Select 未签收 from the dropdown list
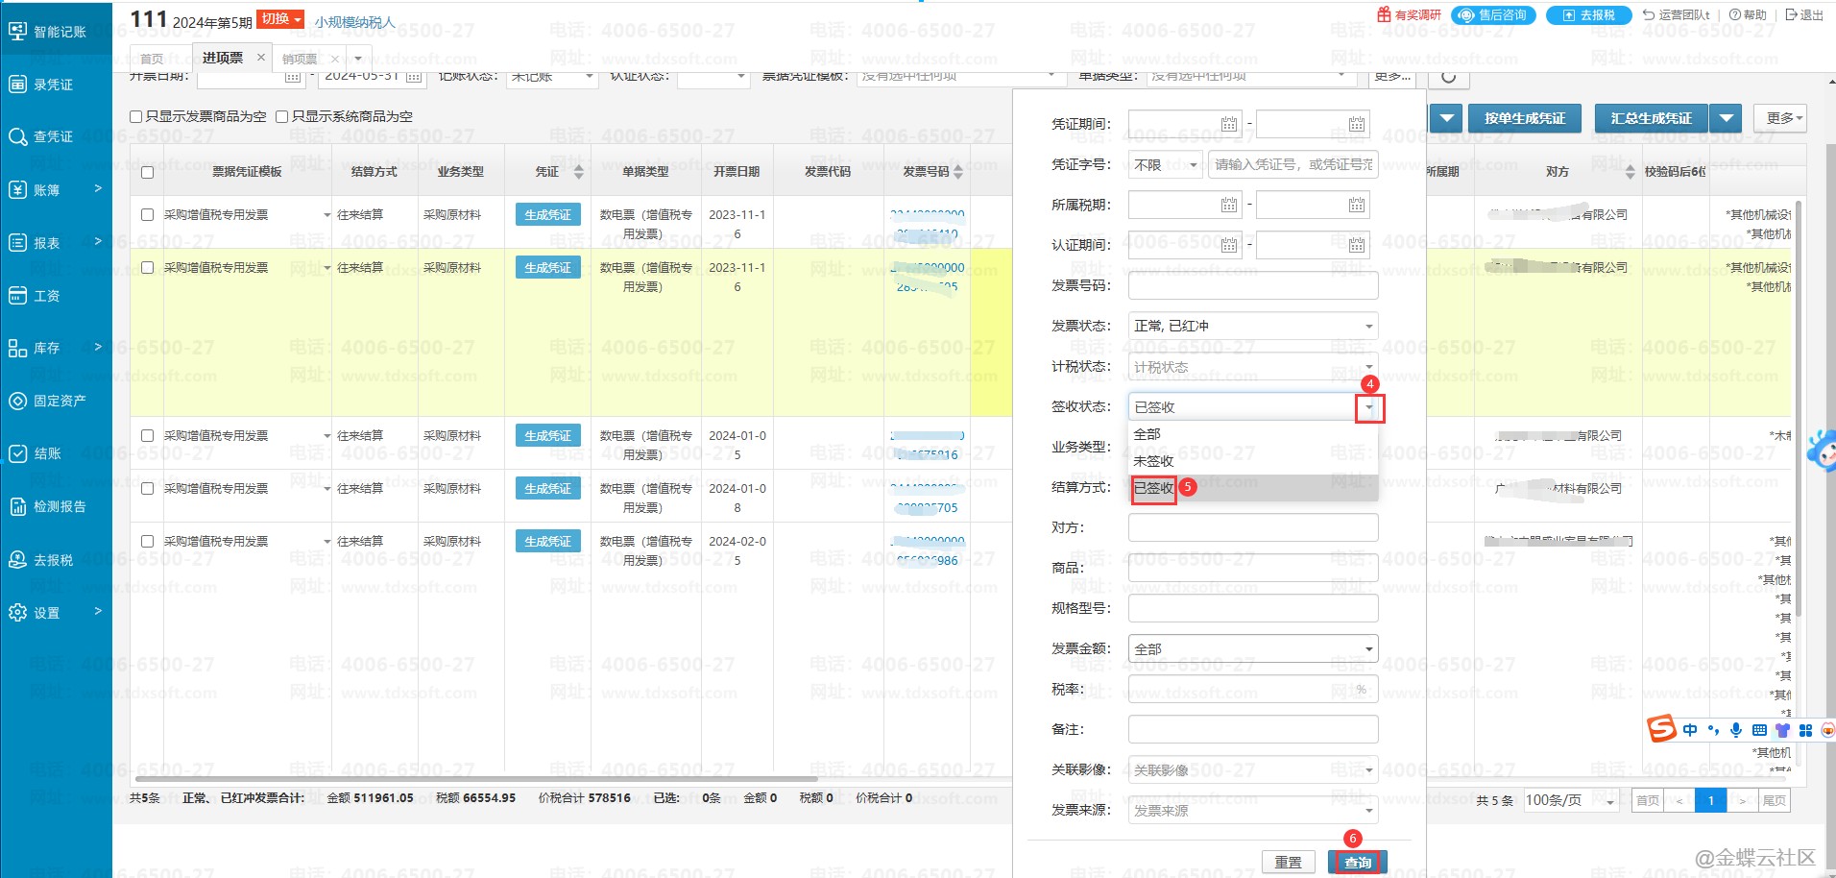The width and height of the screenshot is (1836, 878). point(1153,461)
